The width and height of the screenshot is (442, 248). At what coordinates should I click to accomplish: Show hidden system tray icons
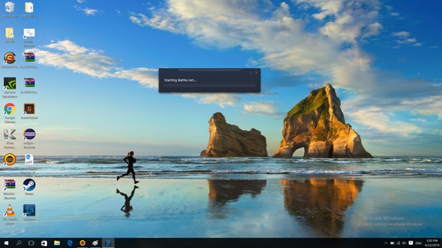(x=385, y=243)
